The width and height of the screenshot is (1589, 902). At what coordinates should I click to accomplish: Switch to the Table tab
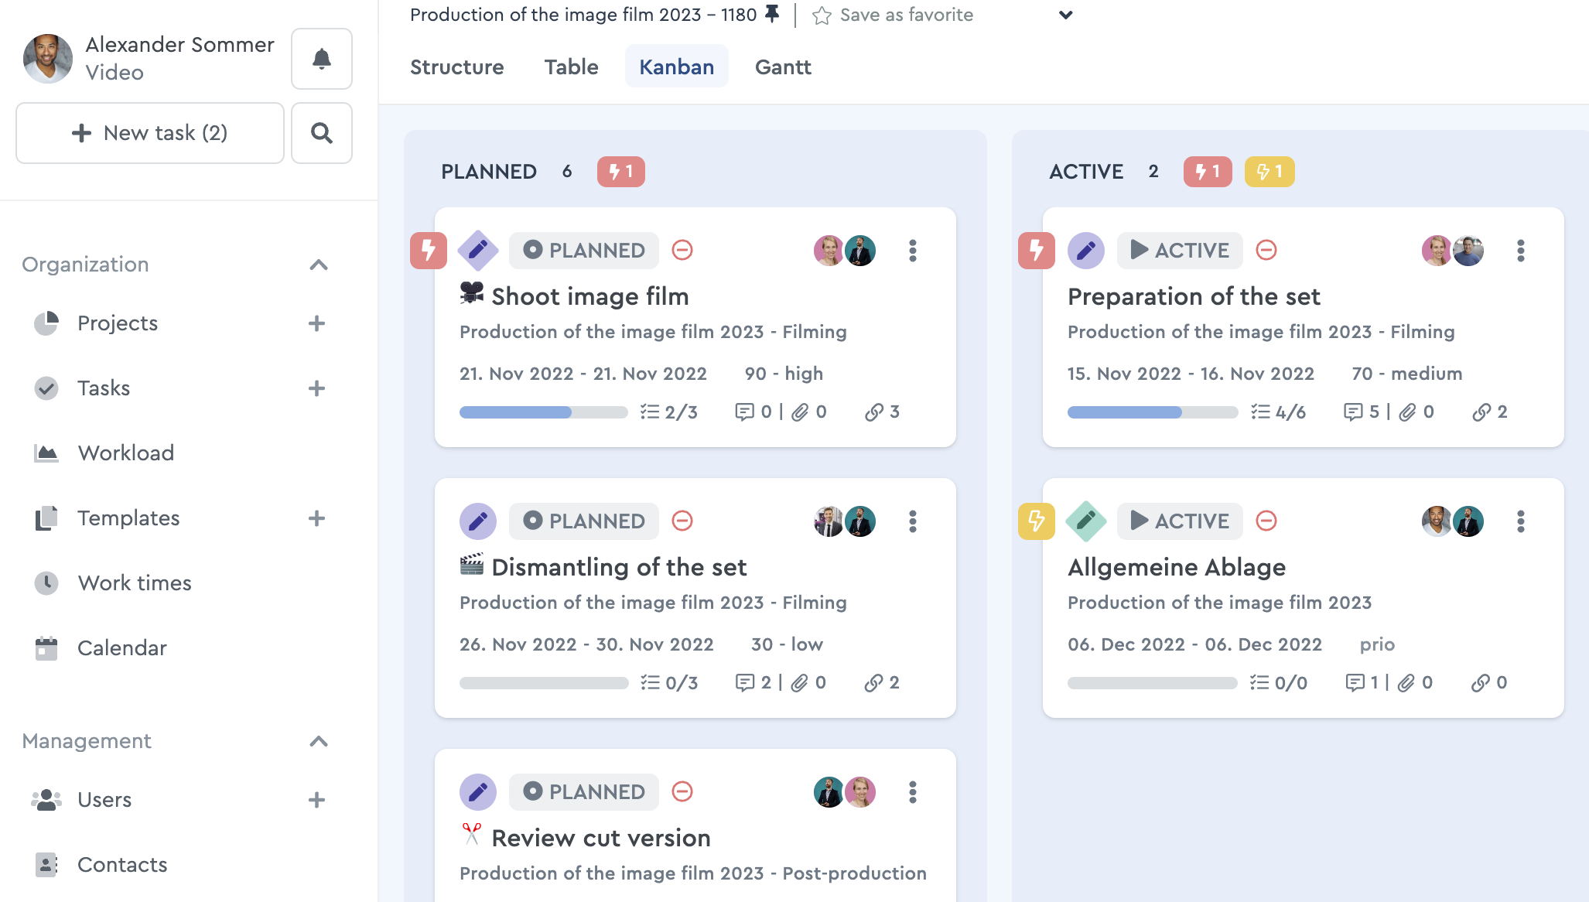[x=572, y=67]
